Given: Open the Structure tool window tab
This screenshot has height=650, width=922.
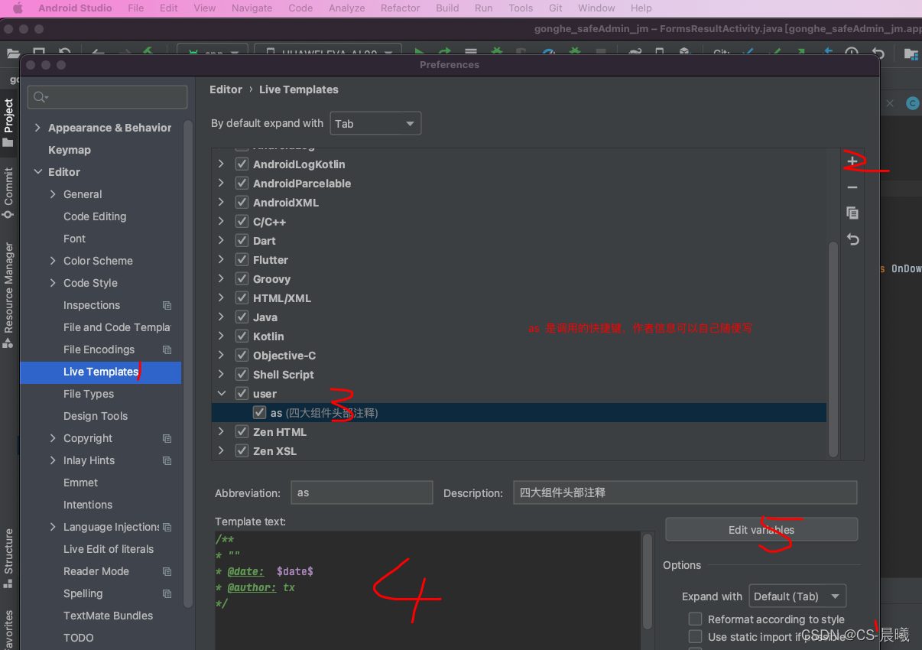Looking at the screenshot, I should click(x=8, y=557).
